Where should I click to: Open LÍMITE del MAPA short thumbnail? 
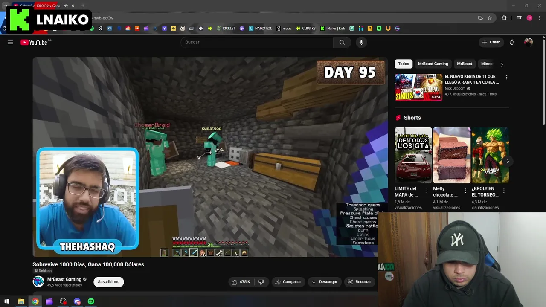tap(413, 155)
